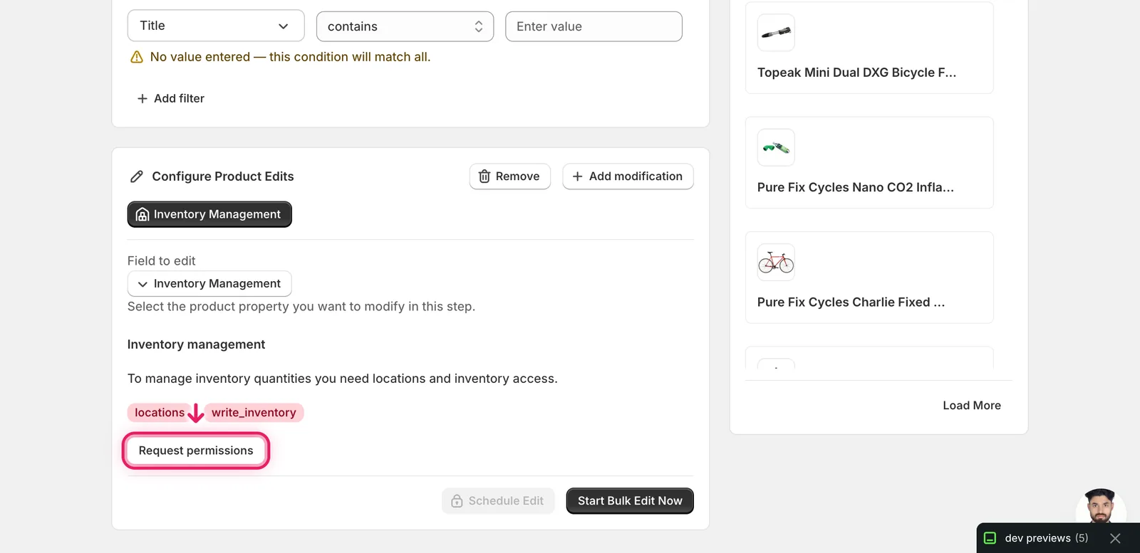The image size is (1140, 553).
Task: Click Pure Fix Cycles Nano CO2 title
Action: coord(855,187)
